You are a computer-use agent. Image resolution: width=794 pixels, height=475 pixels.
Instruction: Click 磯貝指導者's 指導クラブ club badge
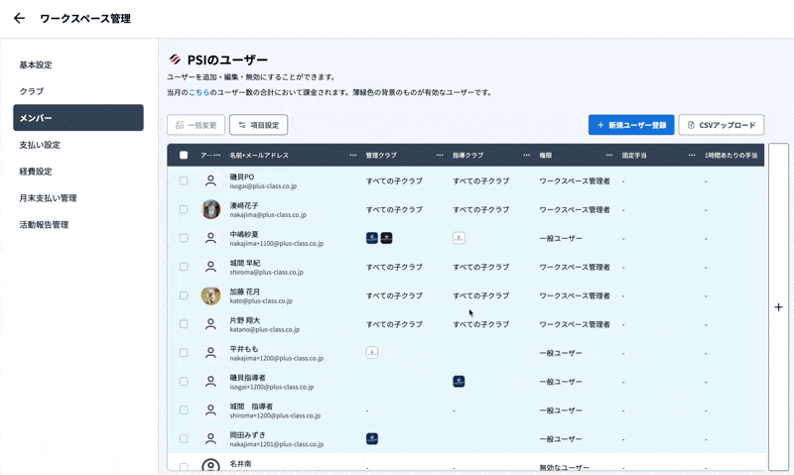point(459,381)
